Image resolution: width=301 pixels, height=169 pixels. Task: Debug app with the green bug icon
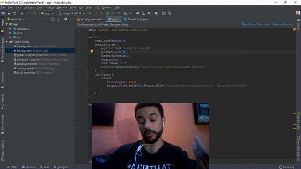(x=108, y=13)
